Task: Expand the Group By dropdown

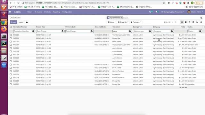Action: pyautogui.click(x=123, y=22)
